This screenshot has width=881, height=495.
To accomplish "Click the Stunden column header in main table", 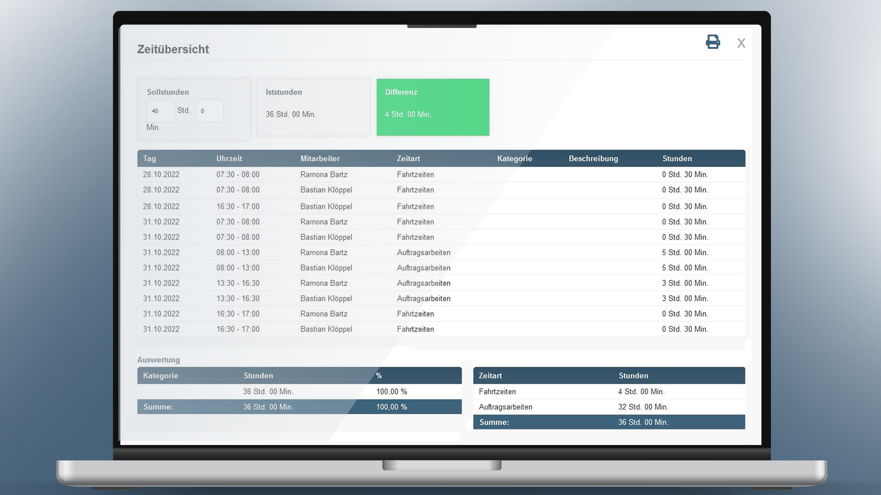I will 677,159.
